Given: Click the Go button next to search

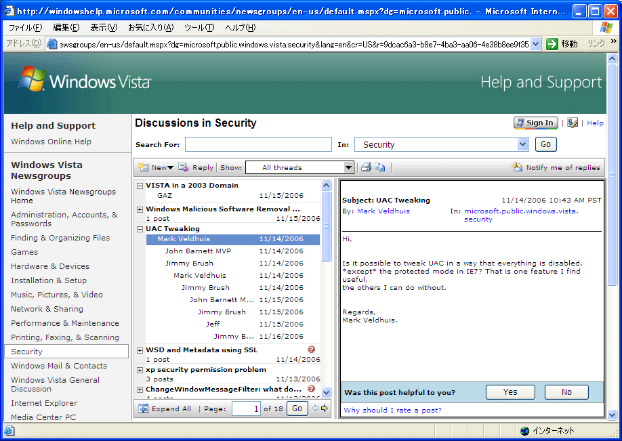Looking at the screenshot, I should 546,144.
